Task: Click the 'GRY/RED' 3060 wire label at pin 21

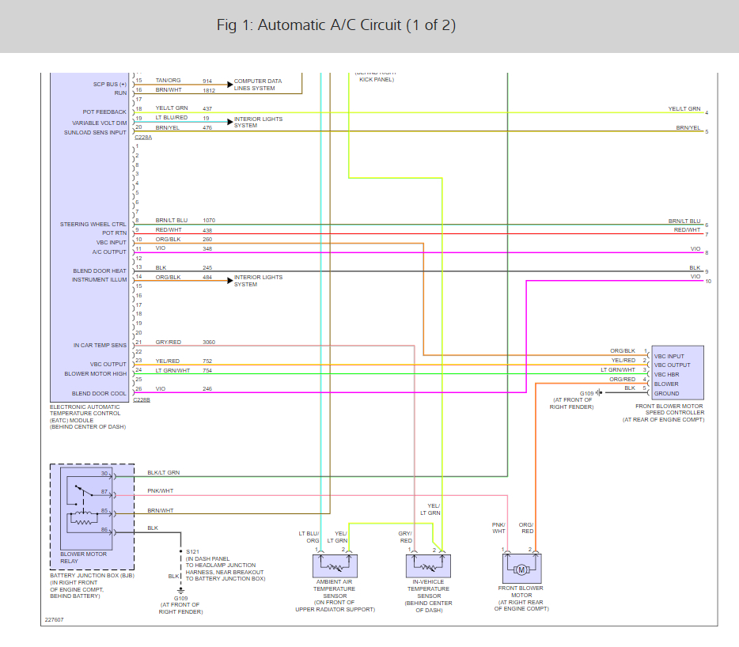Action: [169, 342]
